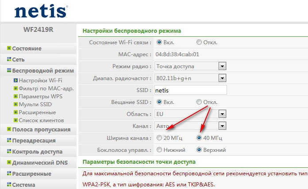Image resolution: width=308 pixels, height=189 pixels.
Task: Click the icon beside Параметры WPS
Action: click(16, 96)
